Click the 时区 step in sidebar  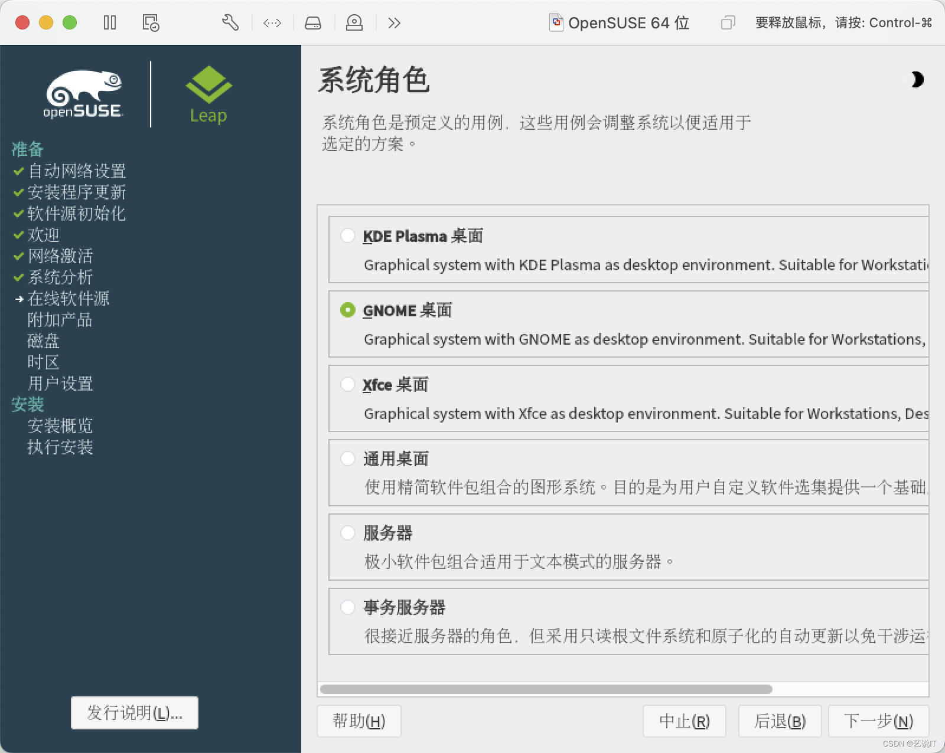click(44, 362)
